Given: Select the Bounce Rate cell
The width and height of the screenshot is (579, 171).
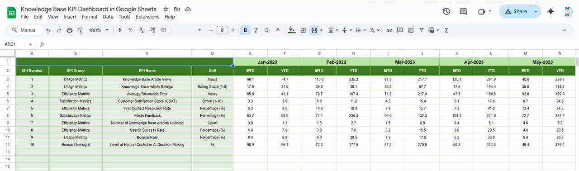Looking at the screenshot, I should pos(147,137).
